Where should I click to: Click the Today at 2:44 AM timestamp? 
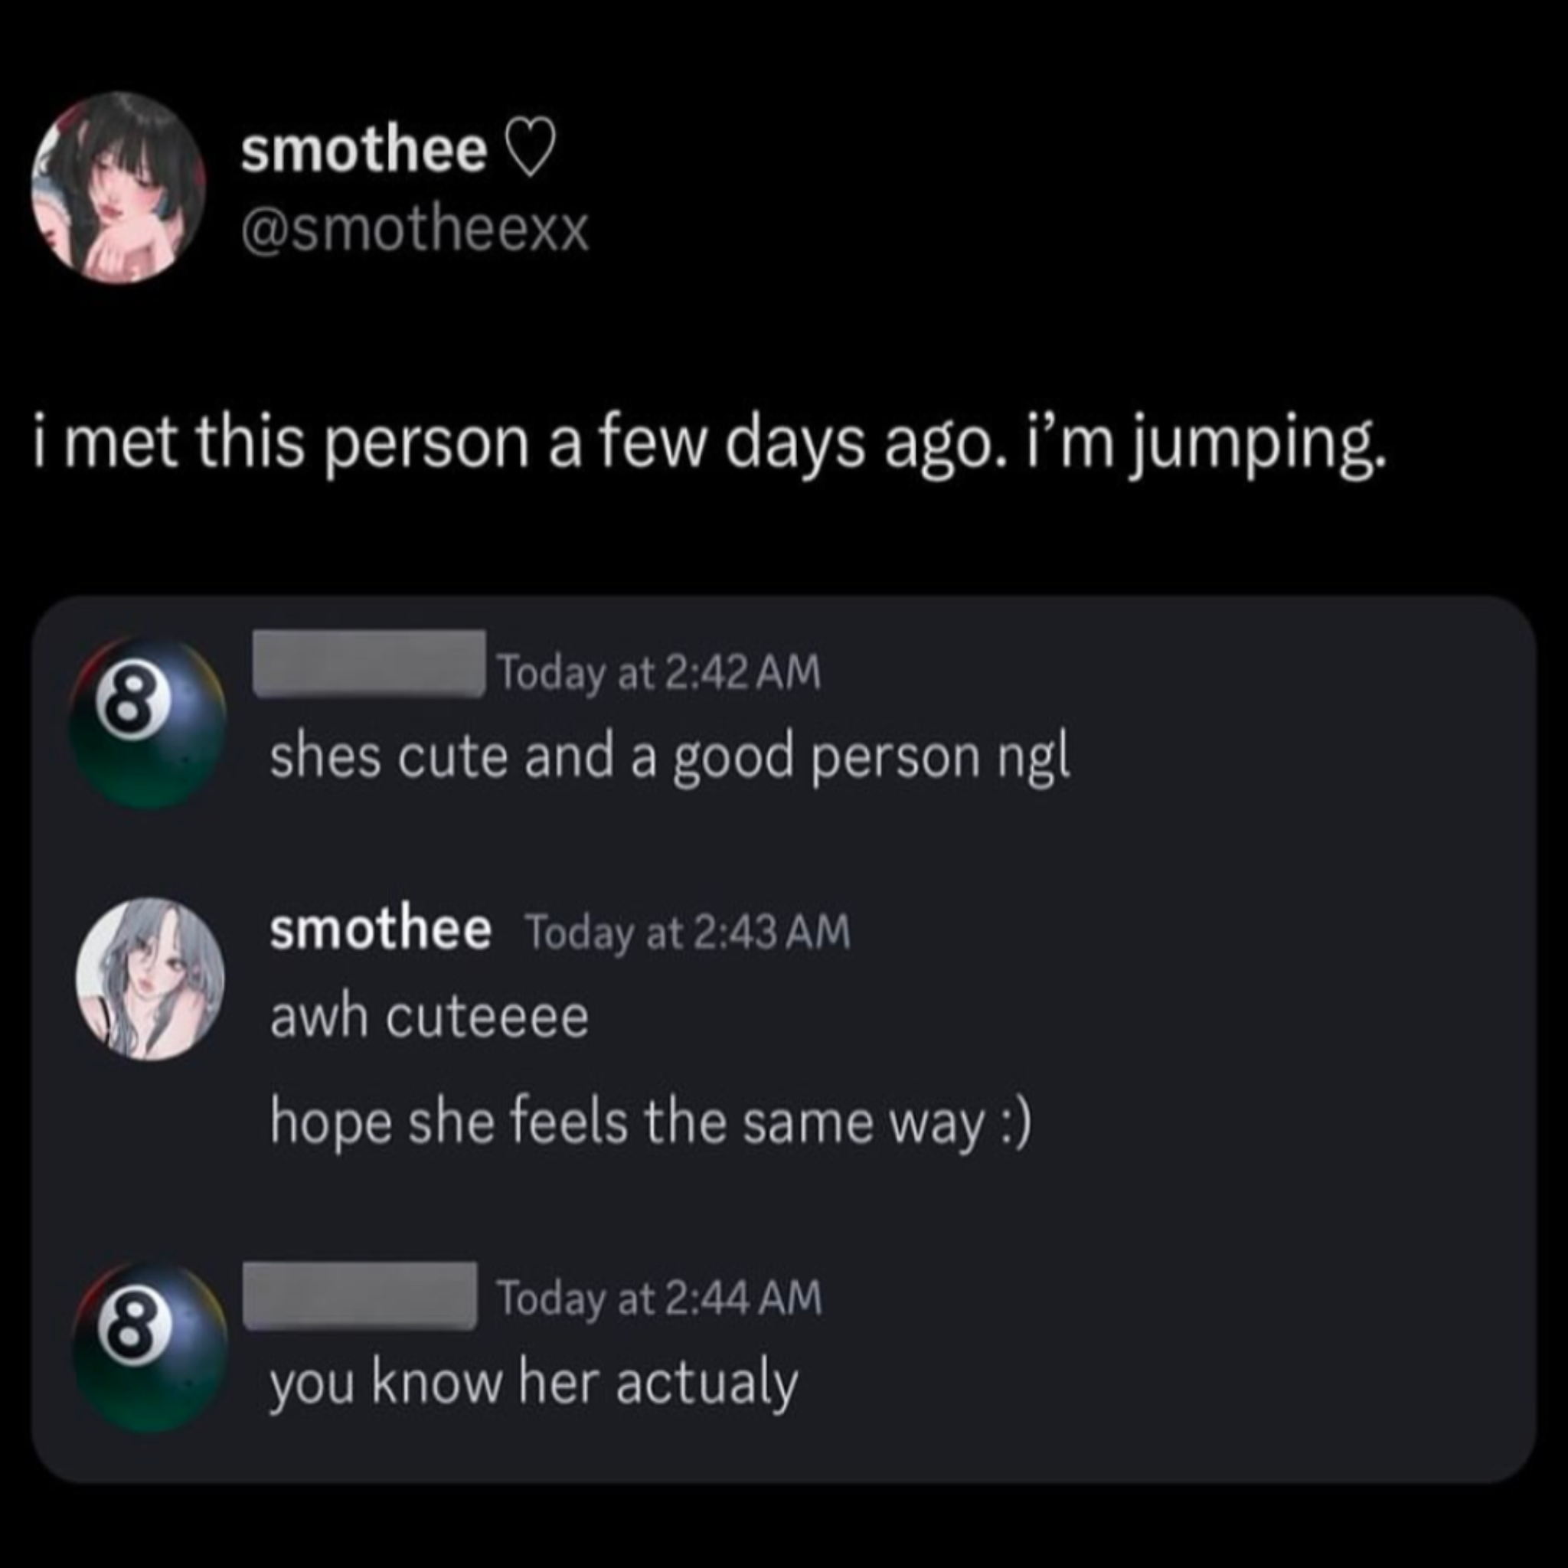[x=659, y=1298]
